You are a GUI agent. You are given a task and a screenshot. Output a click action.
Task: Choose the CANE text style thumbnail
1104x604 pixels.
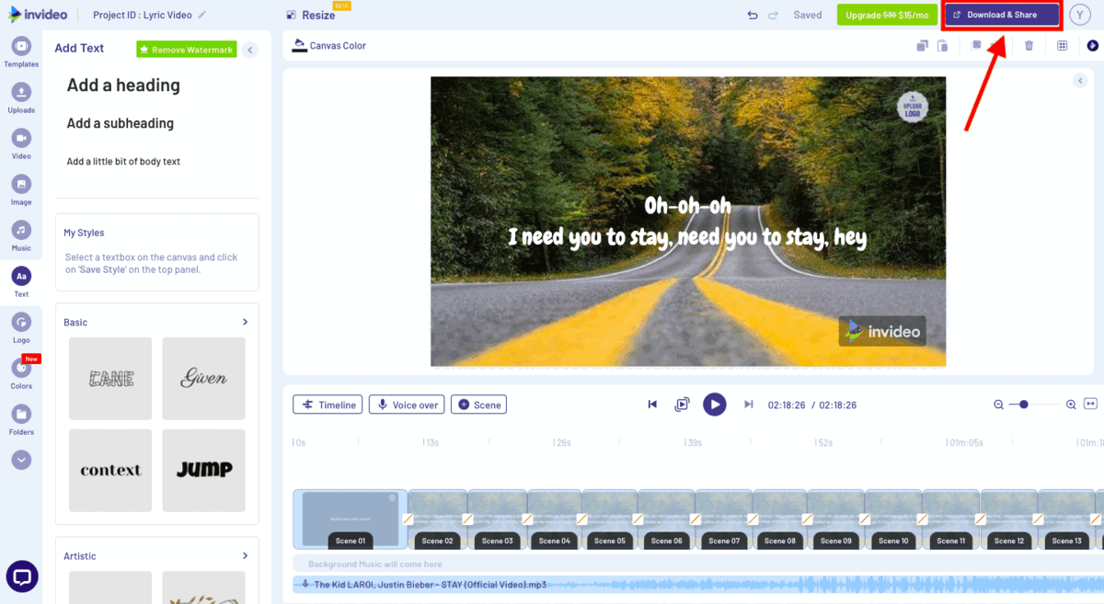pos(110,378)
